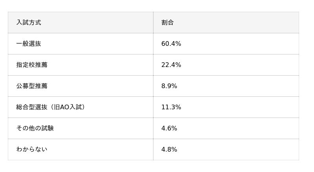Viewport: 314px width, 172px height.
Task: Click the 22.4% value cell
Action: 171,65
